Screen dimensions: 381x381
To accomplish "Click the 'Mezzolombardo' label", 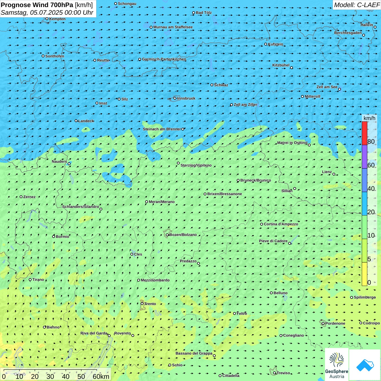I will click(x=155, y=280).
